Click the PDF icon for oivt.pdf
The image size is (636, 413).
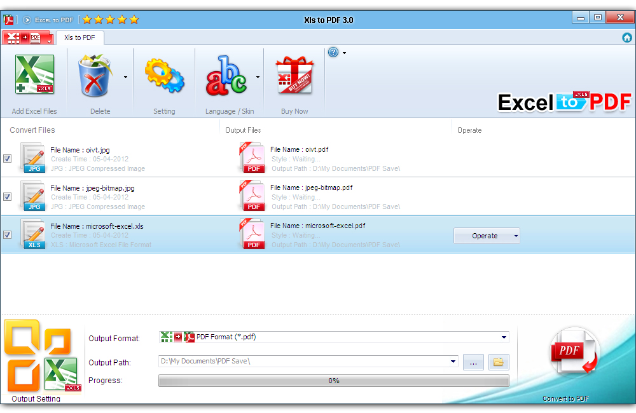point(252,158)
